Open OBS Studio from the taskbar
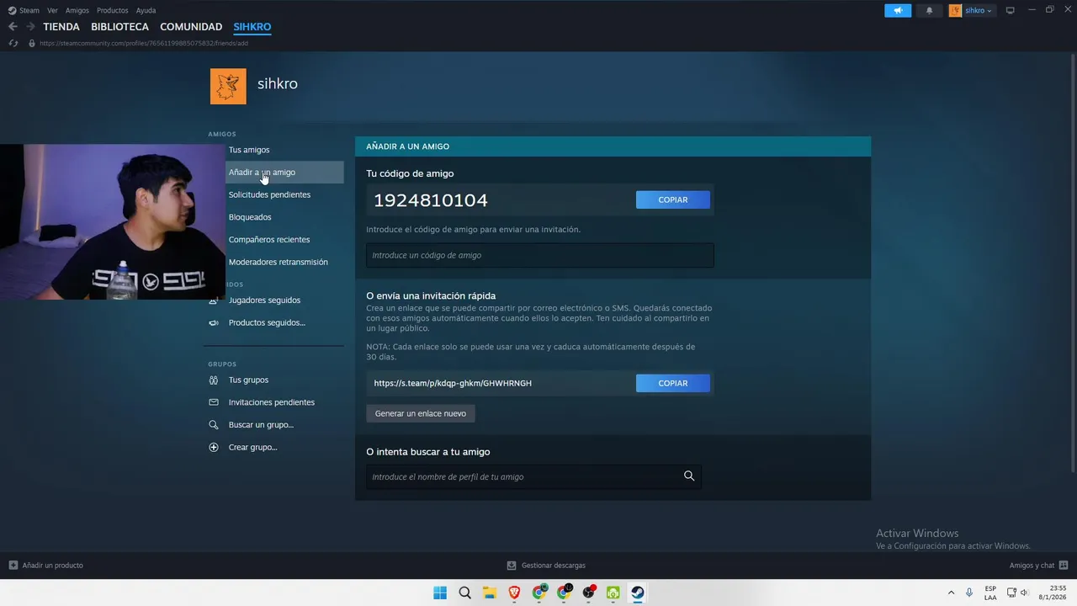Screen dimensions: 1077x606 589,593
